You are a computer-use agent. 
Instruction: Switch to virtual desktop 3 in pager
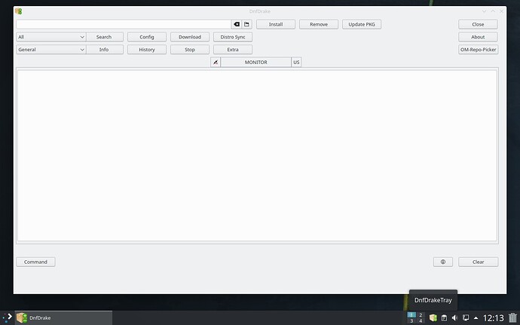[411, 320]
